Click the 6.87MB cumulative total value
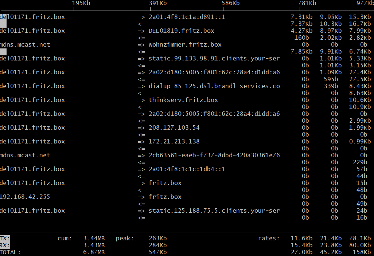The width and height of the screenshot is (374, 256). click(x=94, y=252)
